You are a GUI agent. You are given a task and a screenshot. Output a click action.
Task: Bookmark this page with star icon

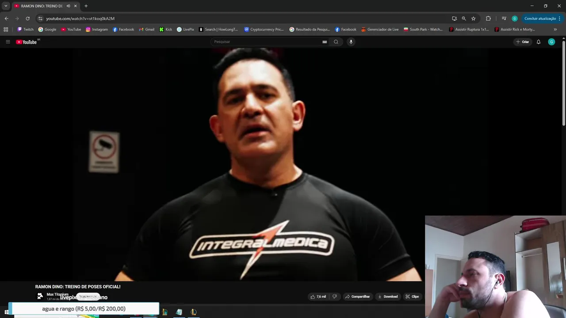[x=474, y=19]
